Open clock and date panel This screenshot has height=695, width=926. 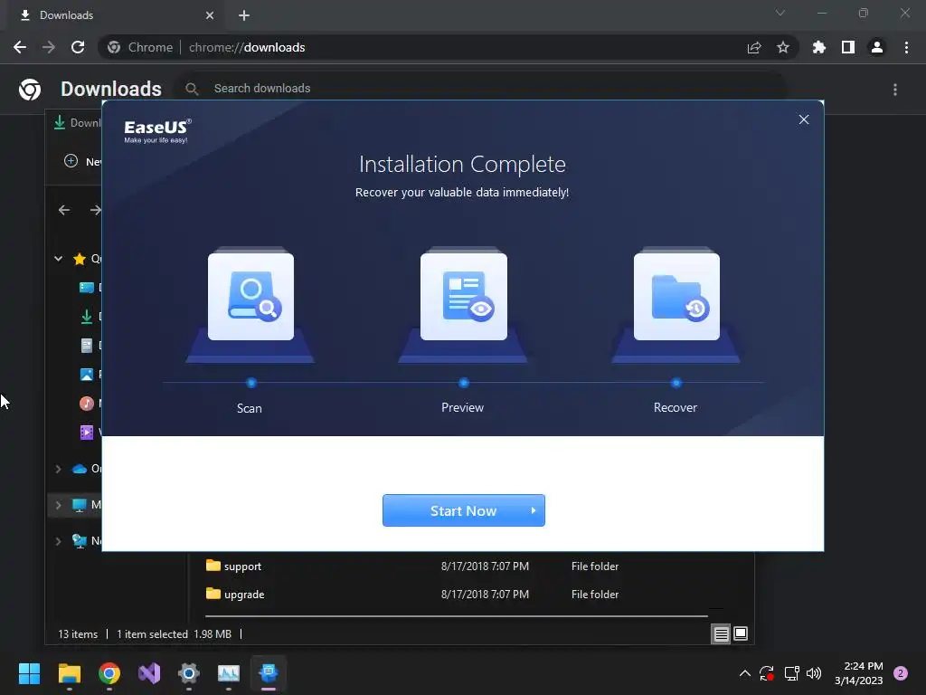tap(859, 673)
